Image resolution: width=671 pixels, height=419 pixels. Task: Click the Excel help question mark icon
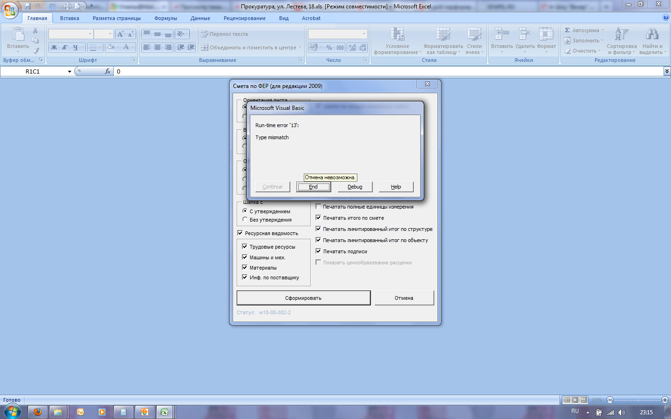pyautogui.click(x=665, y=17)
